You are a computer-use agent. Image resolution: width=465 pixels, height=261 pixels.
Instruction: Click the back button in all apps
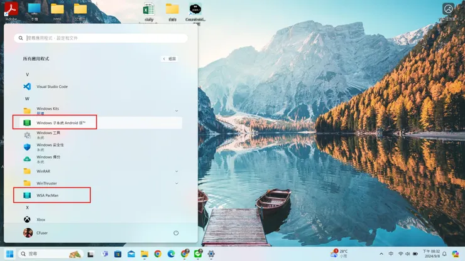coord(169,58)
